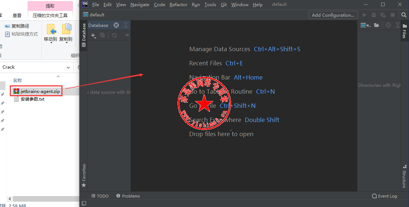Open the TODO tool window
Image resolution: width=409 pixels, height=207 pixels.
pos(100,196)
